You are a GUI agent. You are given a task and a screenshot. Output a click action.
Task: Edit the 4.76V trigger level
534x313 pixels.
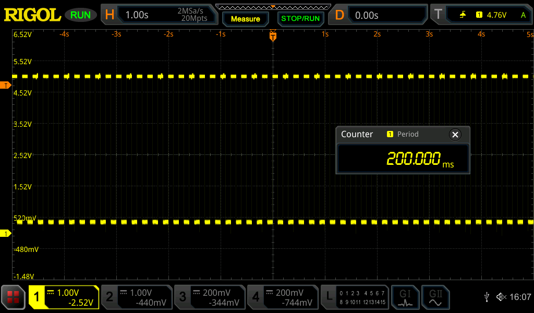click(496, 15)
